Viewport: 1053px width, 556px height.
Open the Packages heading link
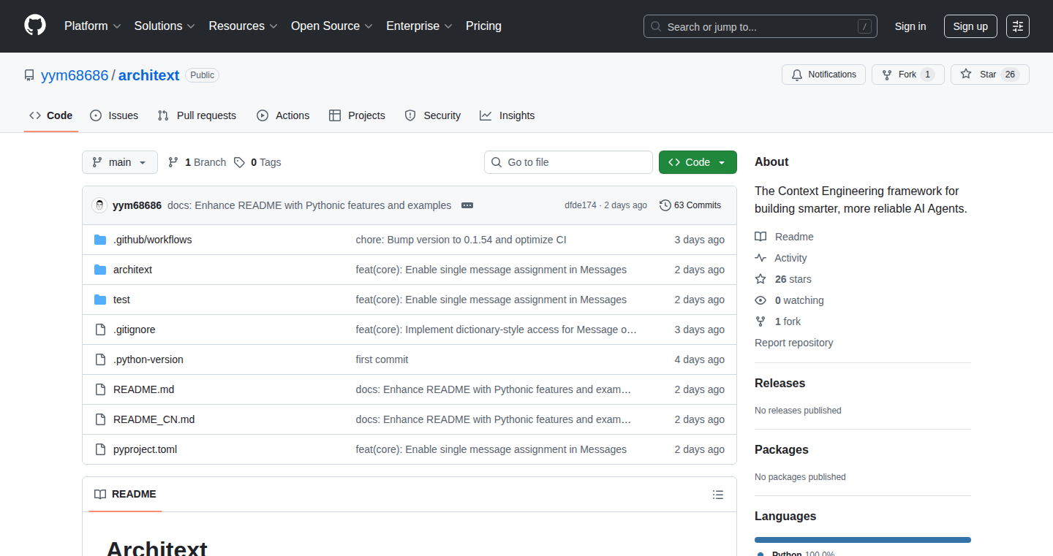(782, 449)
